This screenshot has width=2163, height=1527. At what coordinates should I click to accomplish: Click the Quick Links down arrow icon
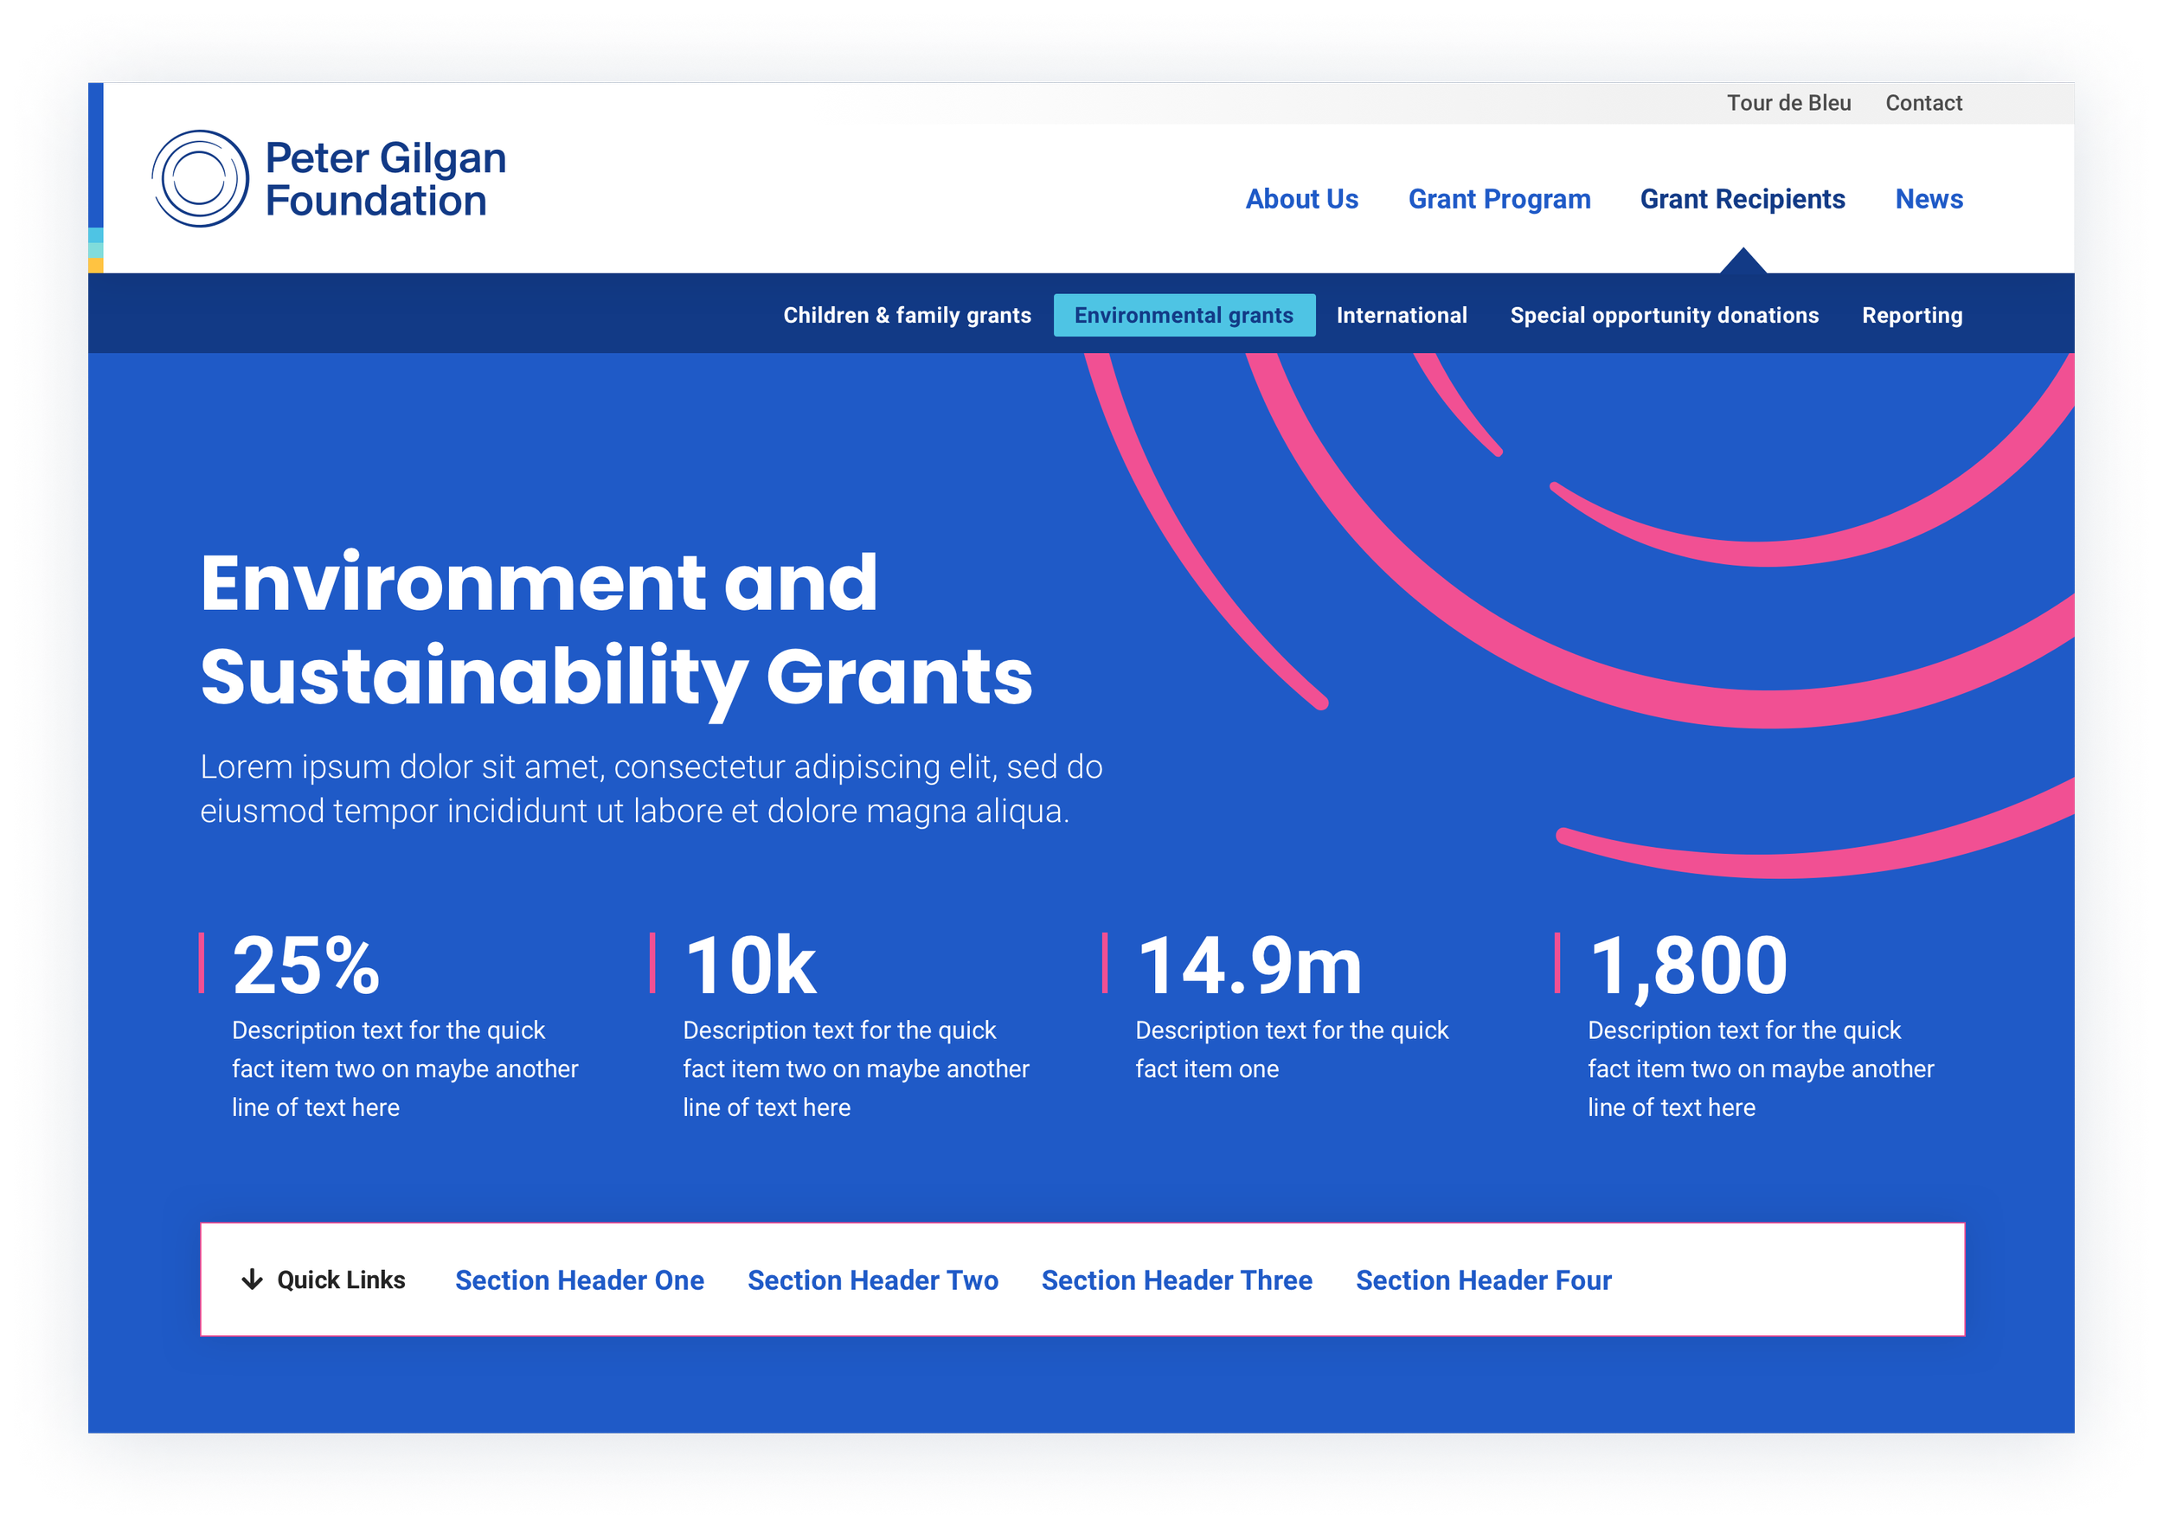(252, 1280)
